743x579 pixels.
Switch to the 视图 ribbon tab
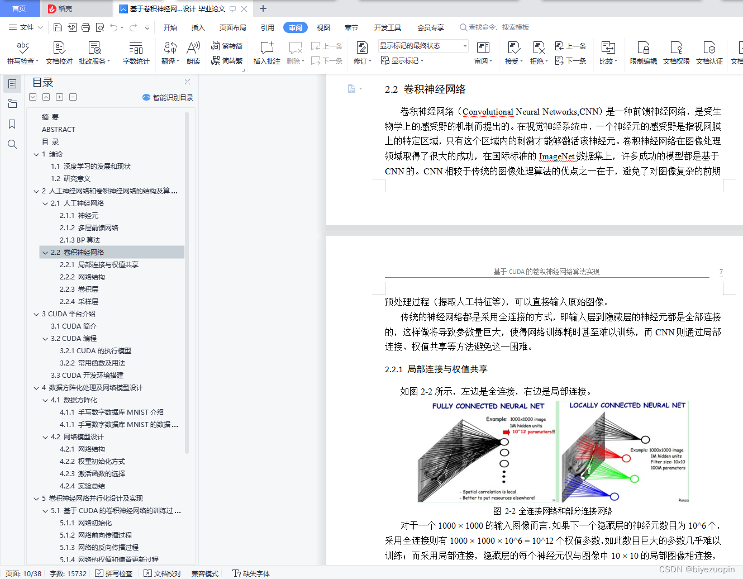(323, 27)
